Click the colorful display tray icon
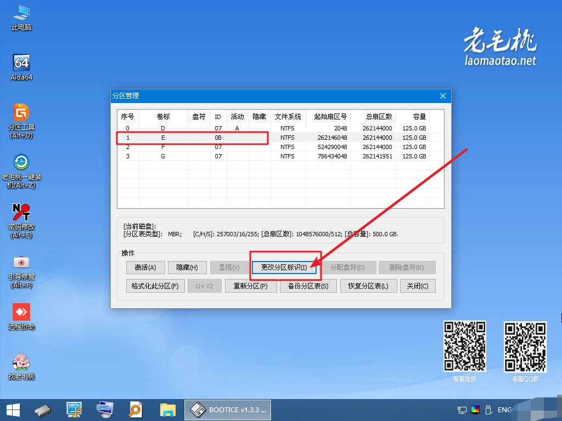 (x=475, y=410)
